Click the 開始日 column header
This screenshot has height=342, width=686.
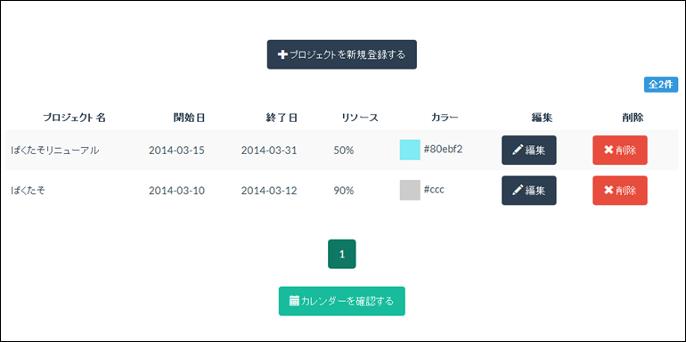pos(189,118)
